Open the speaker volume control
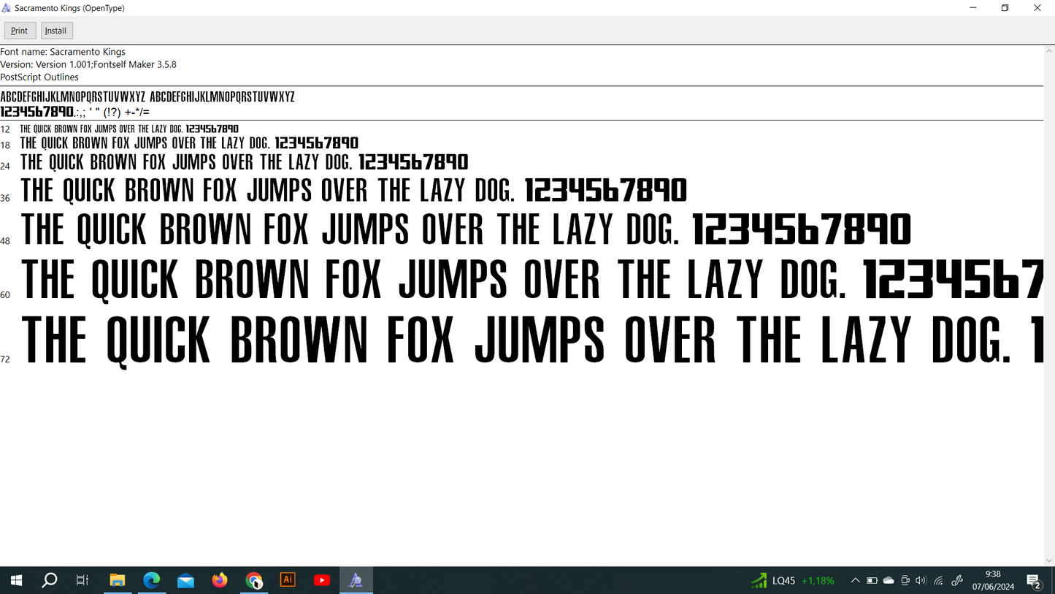The height and width of the screenshot is (594, 1055). pyautogui.click(x=921, y=581)
